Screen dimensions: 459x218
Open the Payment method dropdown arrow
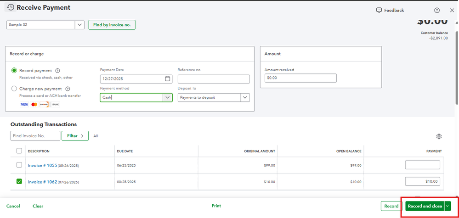click(x=167, y=97)
